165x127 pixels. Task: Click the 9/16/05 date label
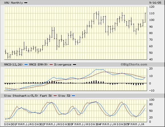(155, 3)
